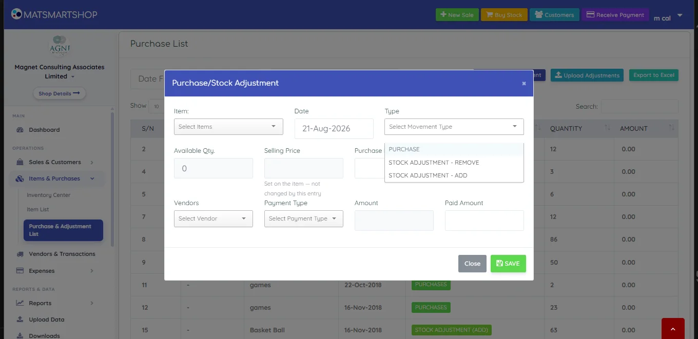Expand the m cal user menu
Screen dimensions: 698x339
[x=668, y=18]
